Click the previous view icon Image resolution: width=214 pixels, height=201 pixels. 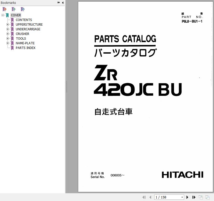click(x=200, y=197)
